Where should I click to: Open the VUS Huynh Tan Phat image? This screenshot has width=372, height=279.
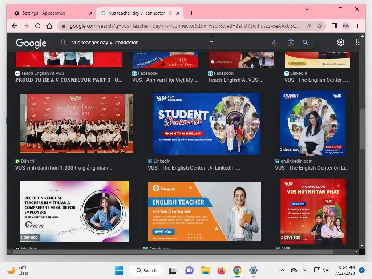pyautogui.click(x=313, y=211)
